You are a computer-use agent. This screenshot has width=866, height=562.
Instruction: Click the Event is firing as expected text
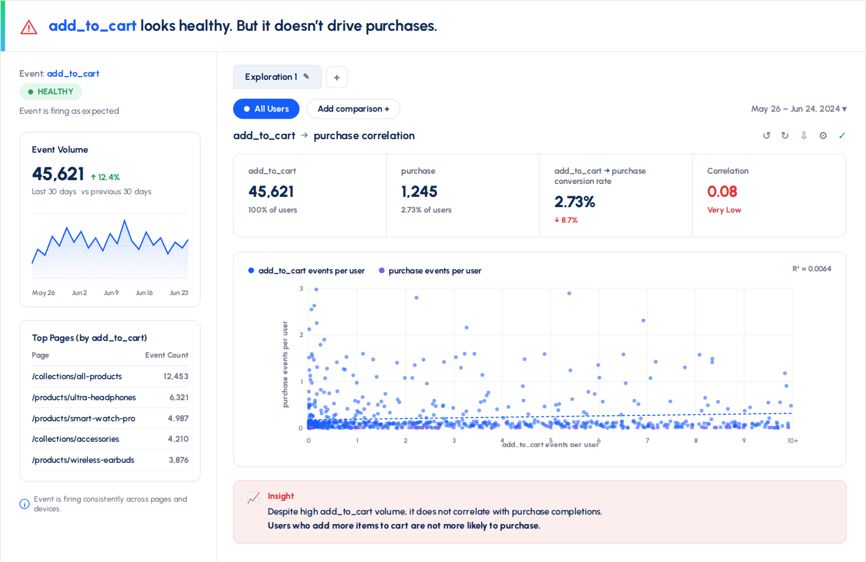tap(69, 111)
